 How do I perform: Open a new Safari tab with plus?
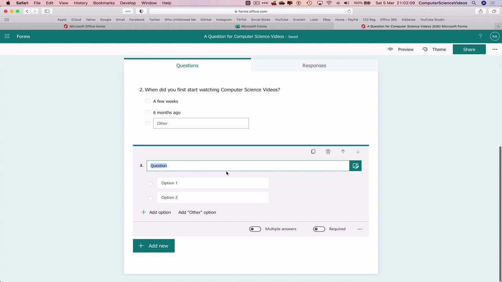[498, 26]
